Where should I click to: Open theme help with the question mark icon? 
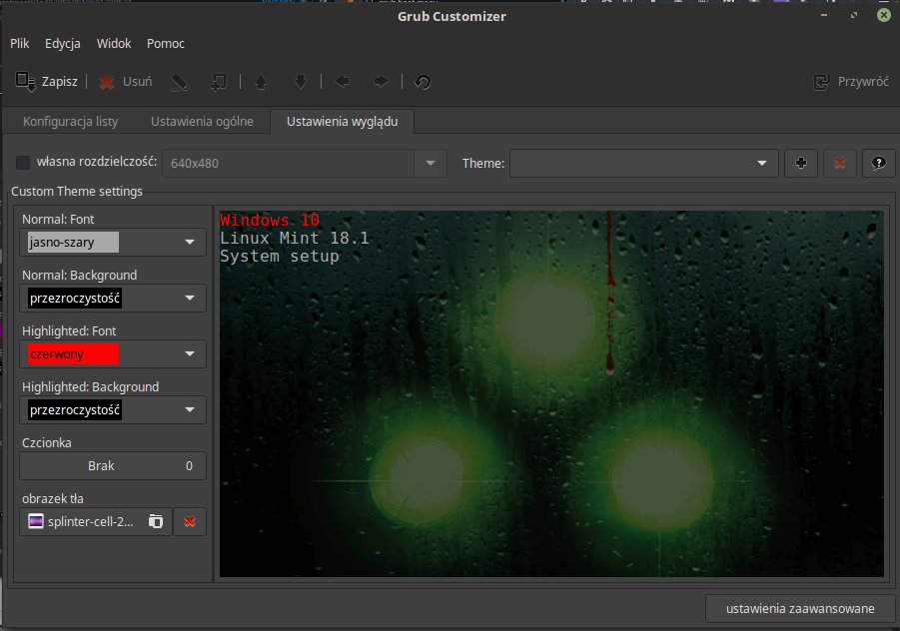(x=878, y=163)
